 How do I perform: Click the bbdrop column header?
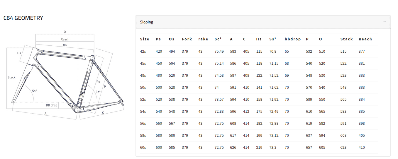[x=293, y=39]
